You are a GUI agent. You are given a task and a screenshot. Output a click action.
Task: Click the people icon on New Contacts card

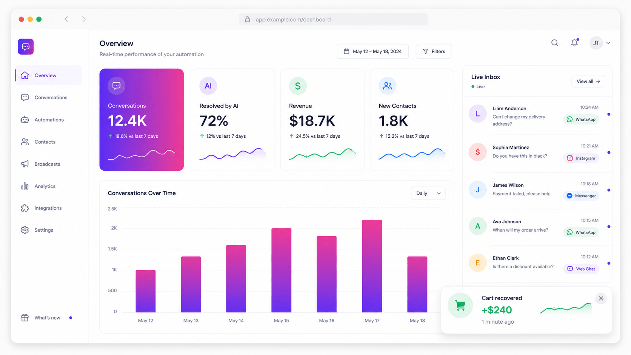(387, 86)
